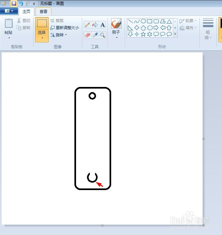Image resolution: width=222 pixels, height=235 pixels.
Task: Open the 轮廓 outline dropdown
Action: point(188,21)
